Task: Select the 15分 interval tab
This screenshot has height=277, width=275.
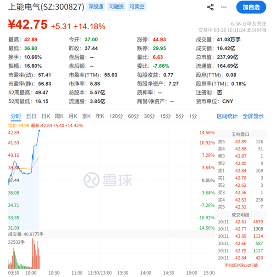Action: (165, 116)
